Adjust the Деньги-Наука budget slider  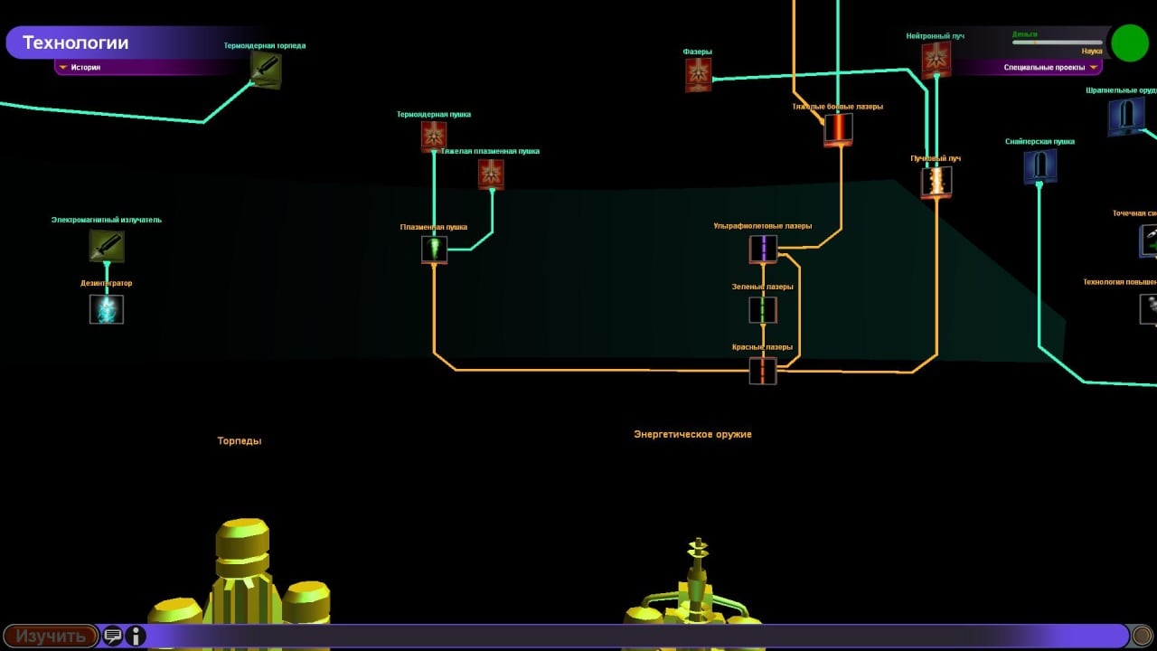tap(1058, 42)
